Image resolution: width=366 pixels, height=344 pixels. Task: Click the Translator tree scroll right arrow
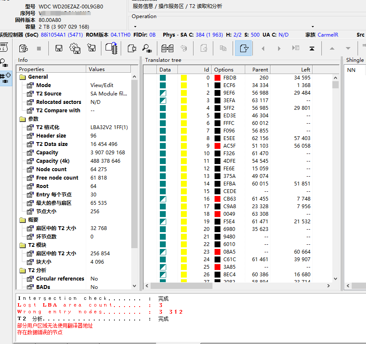(x=329, y=286)
